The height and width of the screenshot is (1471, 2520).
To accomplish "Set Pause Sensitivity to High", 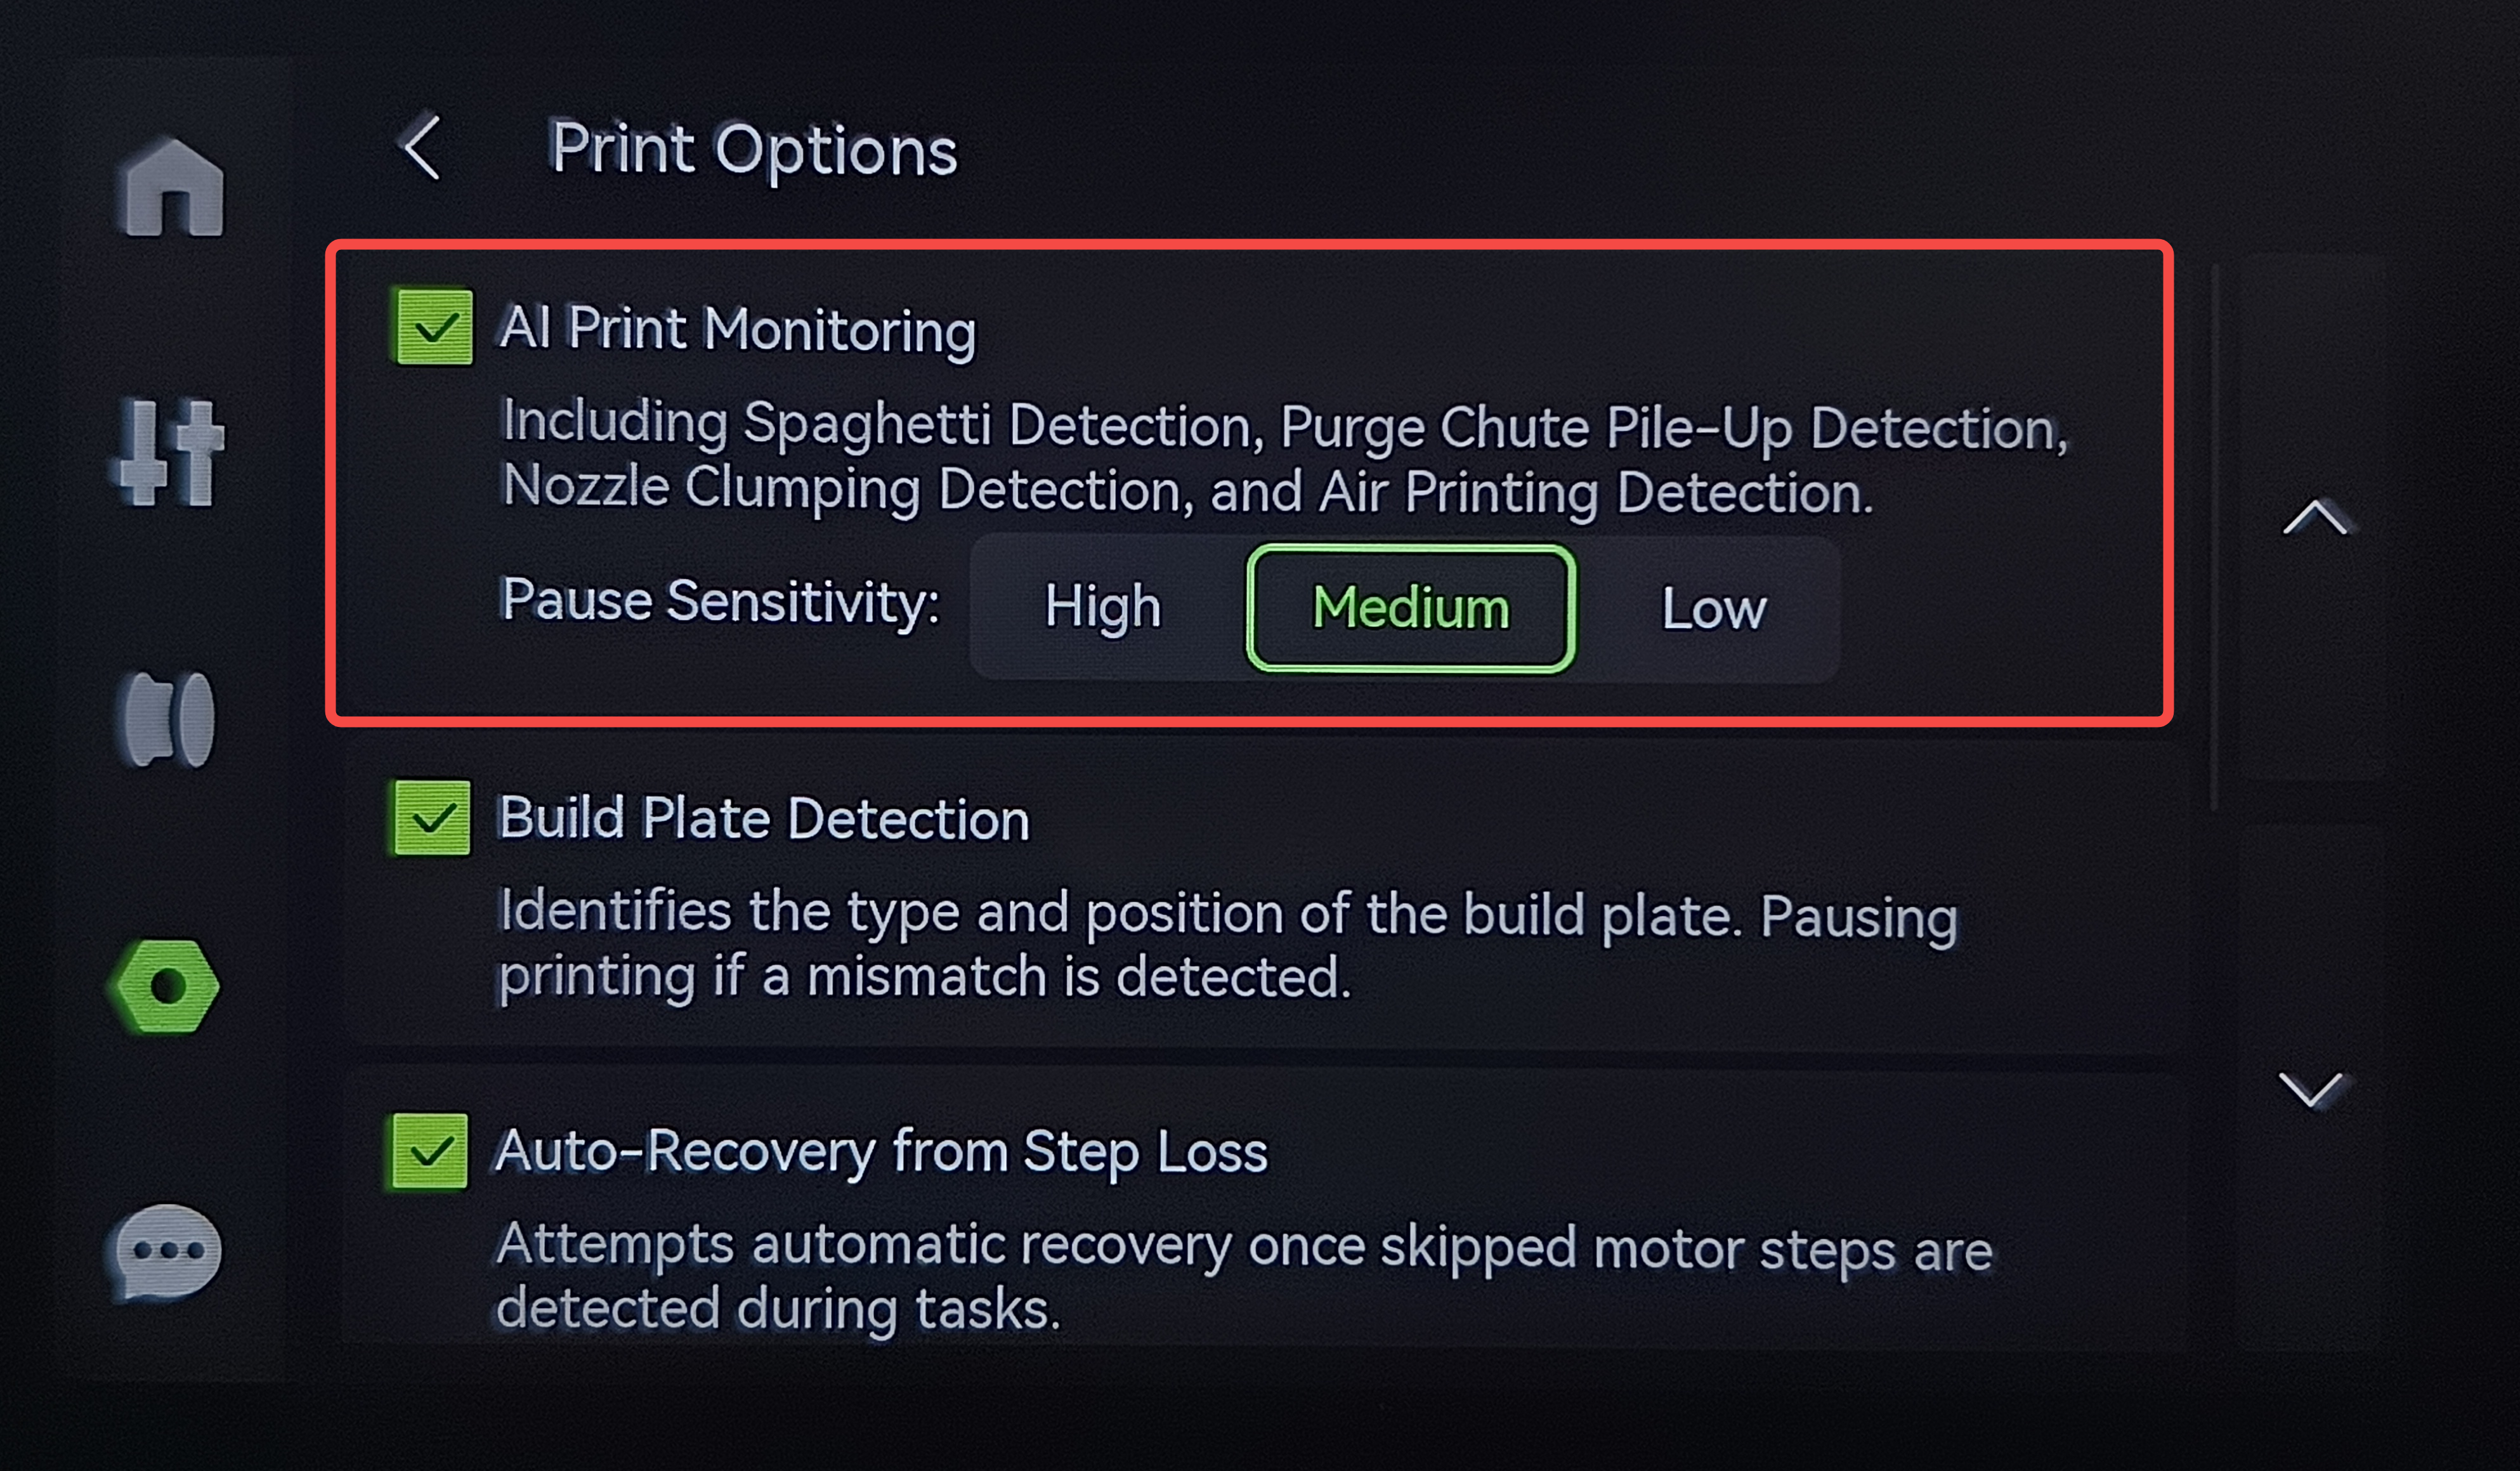I will pyautogui.click(x=1102, y=607).
